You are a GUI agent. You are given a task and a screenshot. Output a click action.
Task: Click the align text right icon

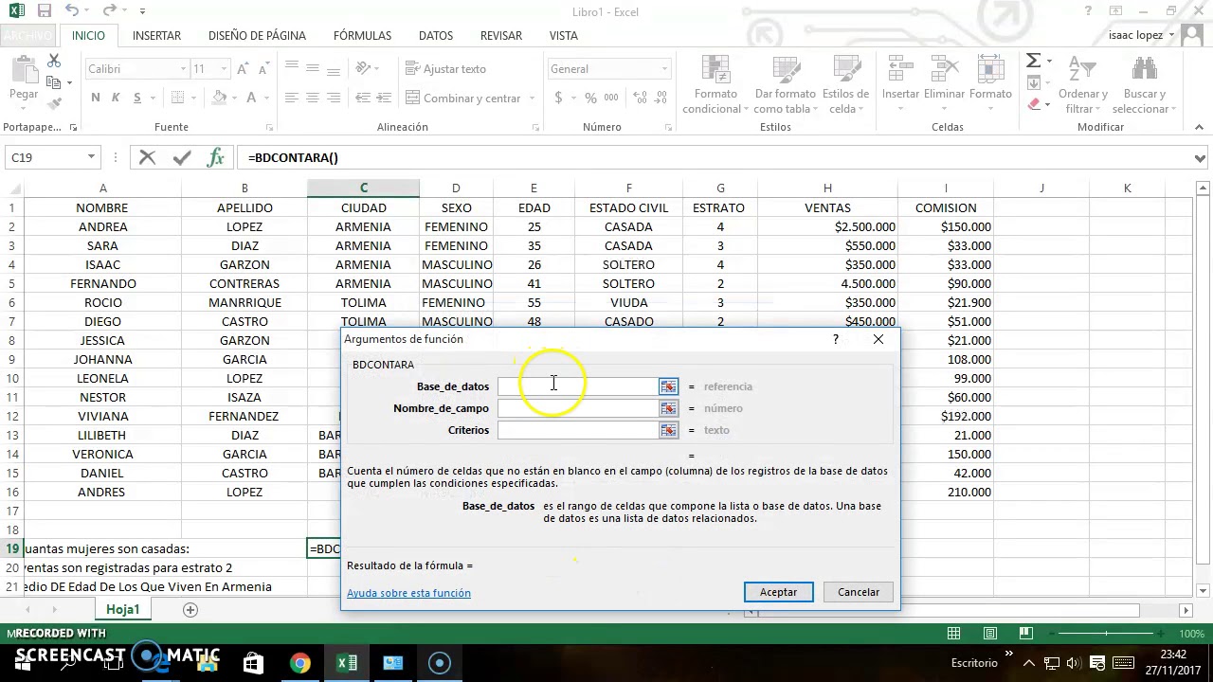pyautogui.click(x=334, y=99)
